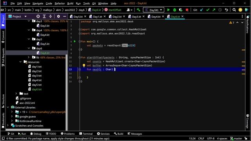Open Notifications side panel

coord(247,24)
